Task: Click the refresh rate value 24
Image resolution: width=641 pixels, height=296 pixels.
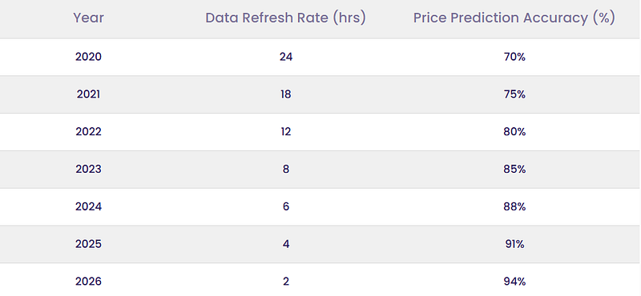Action: coord(286,57)
